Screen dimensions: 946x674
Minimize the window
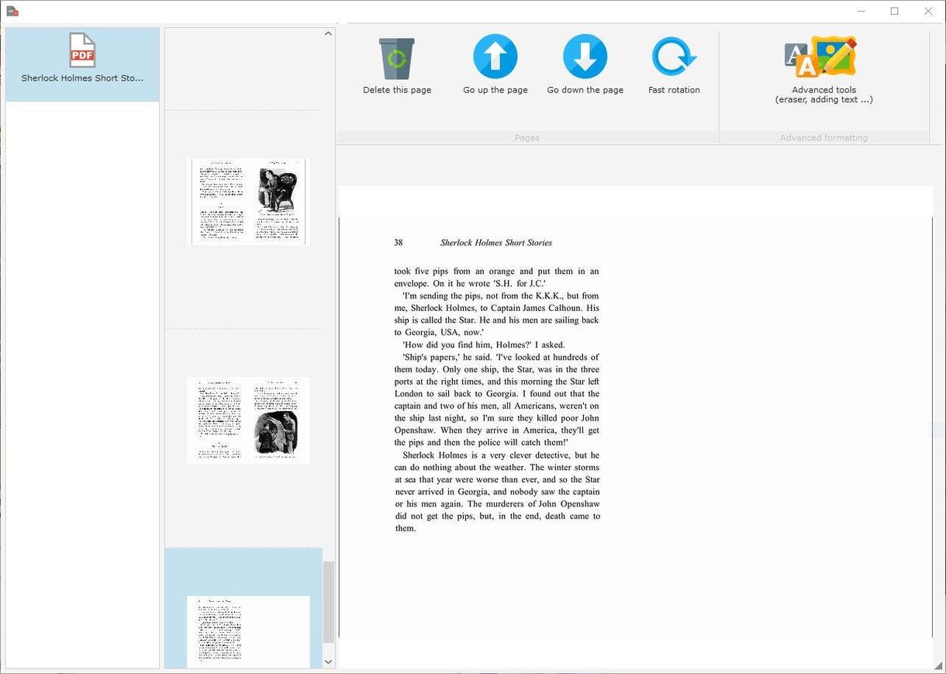[861, 11]
